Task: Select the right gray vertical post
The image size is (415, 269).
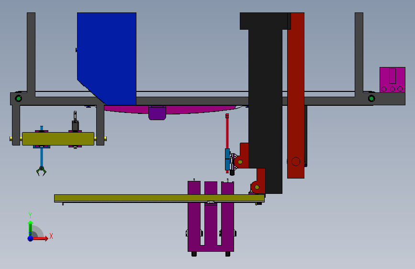Action: pos(359,54)
